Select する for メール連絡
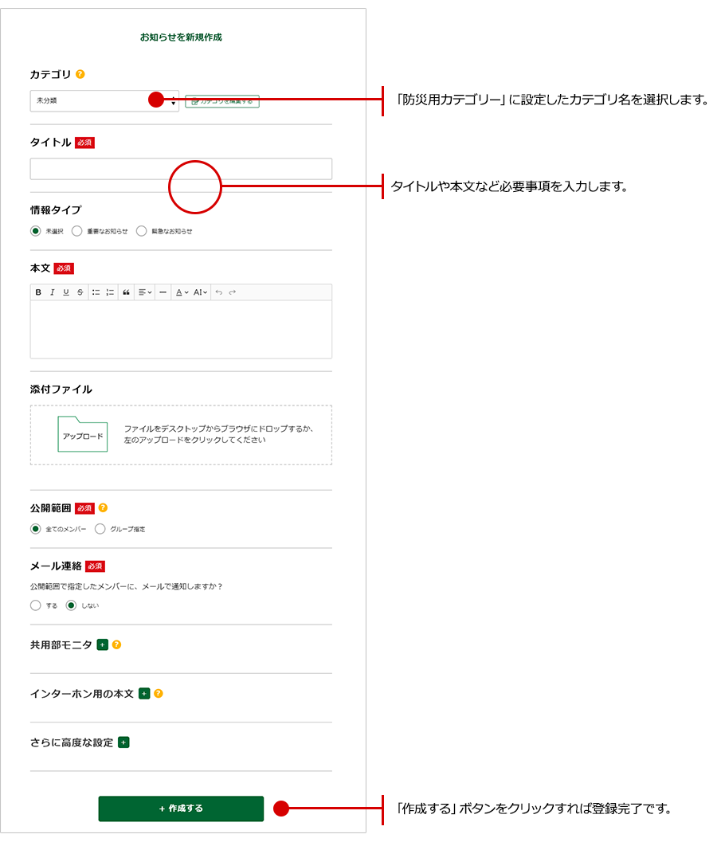 [35, 605]
